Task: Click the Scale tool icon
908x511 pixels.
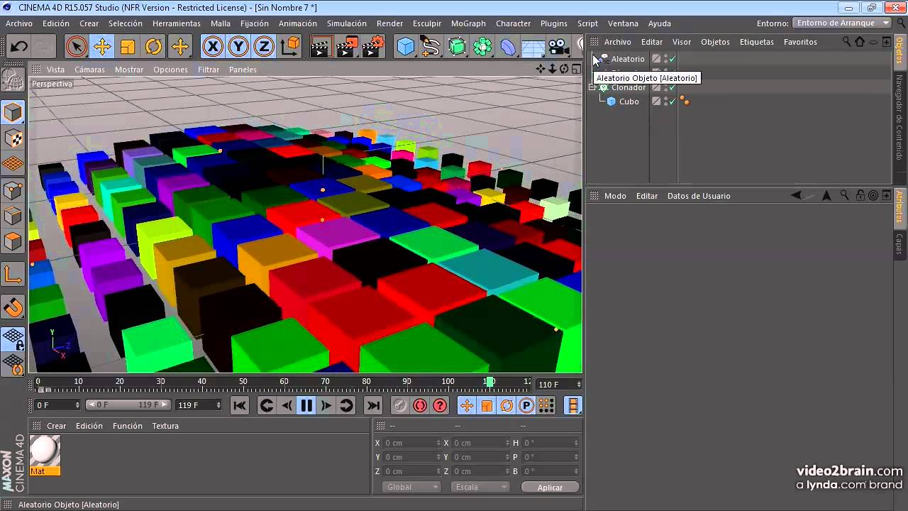Action: [x=128, y=47]
